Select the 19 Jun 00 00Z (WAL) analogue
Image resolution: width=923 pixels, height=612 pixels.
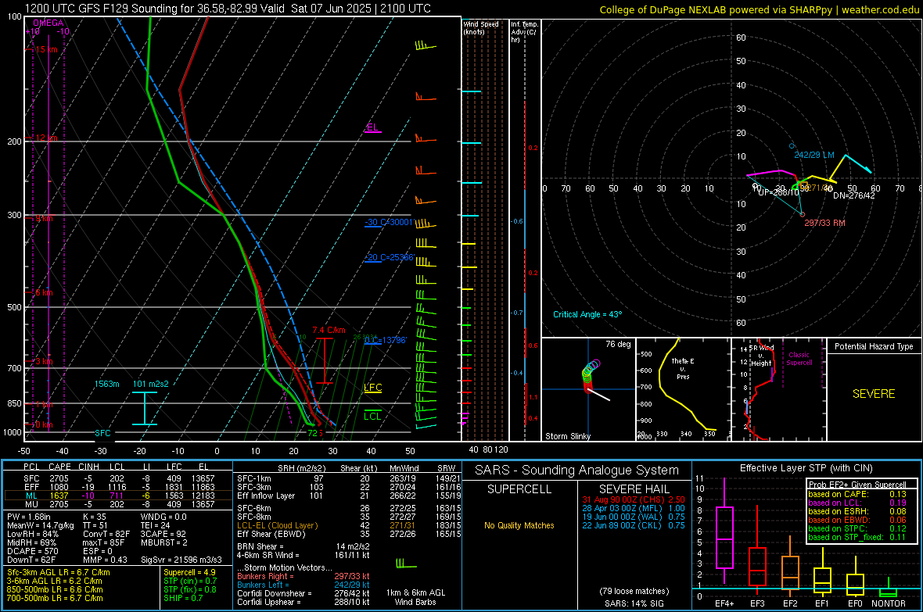coord(634,517)
